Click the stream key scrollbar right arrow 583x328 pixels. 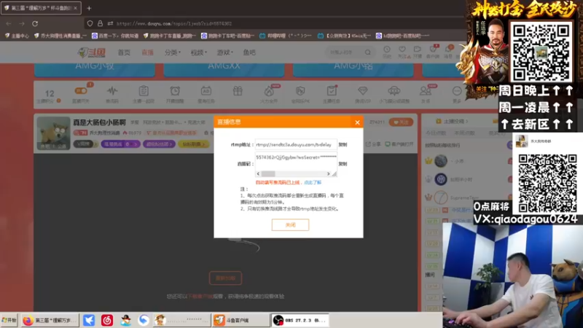click(x=328, y=173)
